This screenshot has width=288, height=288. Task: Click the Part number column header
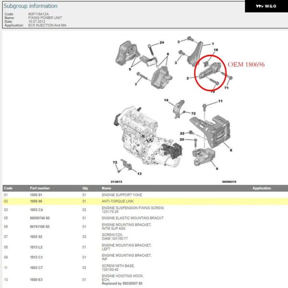click(40, 188)
